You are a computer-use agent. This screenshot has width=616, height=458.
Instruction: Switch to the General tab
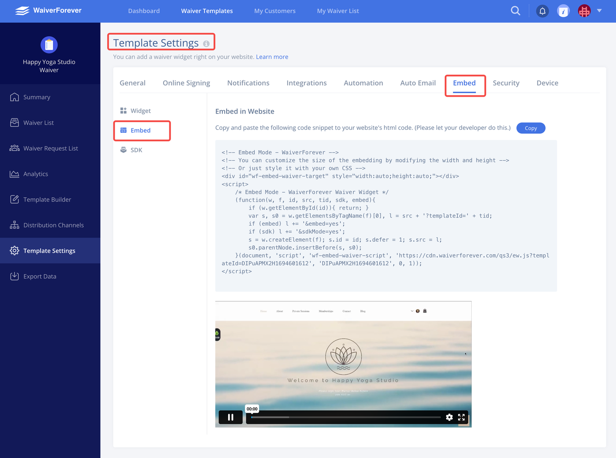(x=132, y=83)
